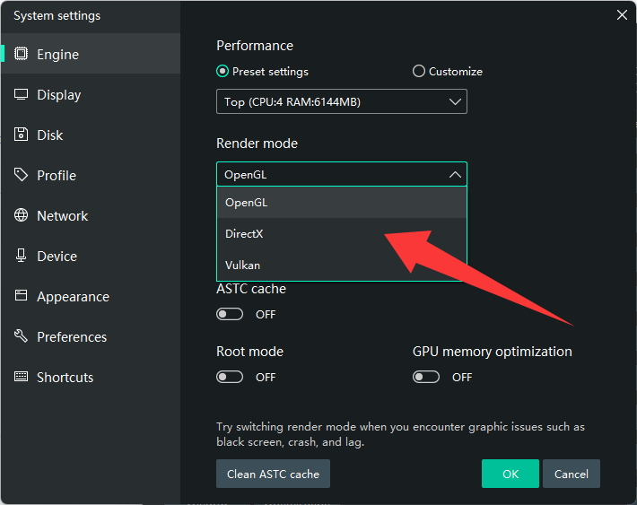Click the Network globe icon
The image size is (637, 505).
pyautogui.click(x=22, y=216)
